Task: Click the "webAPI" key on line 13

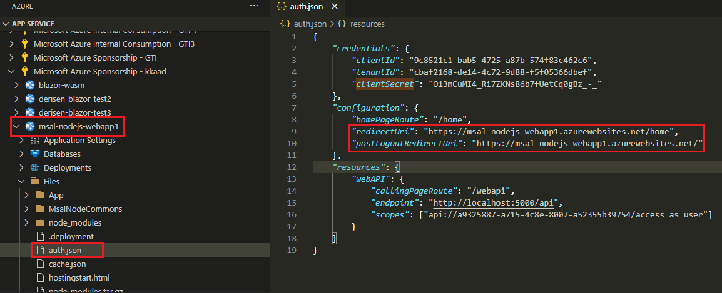Action: (x=372, y=179)
